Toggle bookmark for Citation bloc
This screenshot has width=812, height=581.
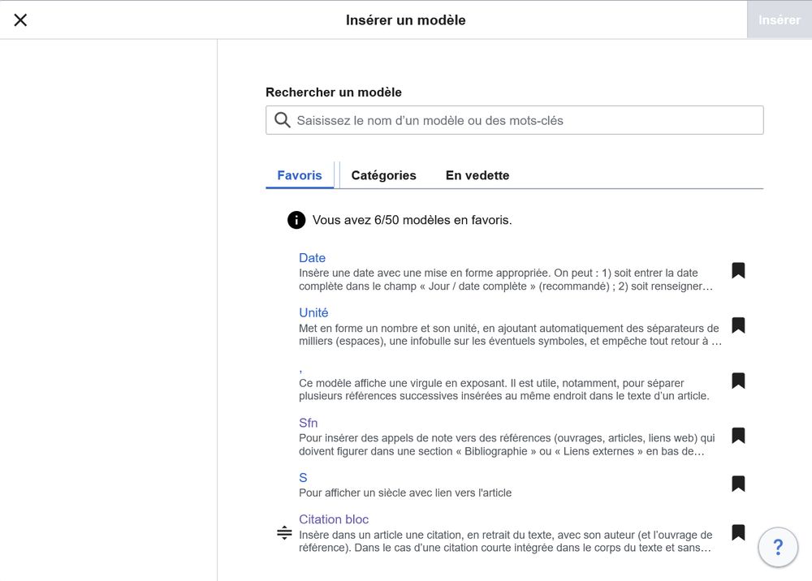pyautogui.click(x=738, y=532)
